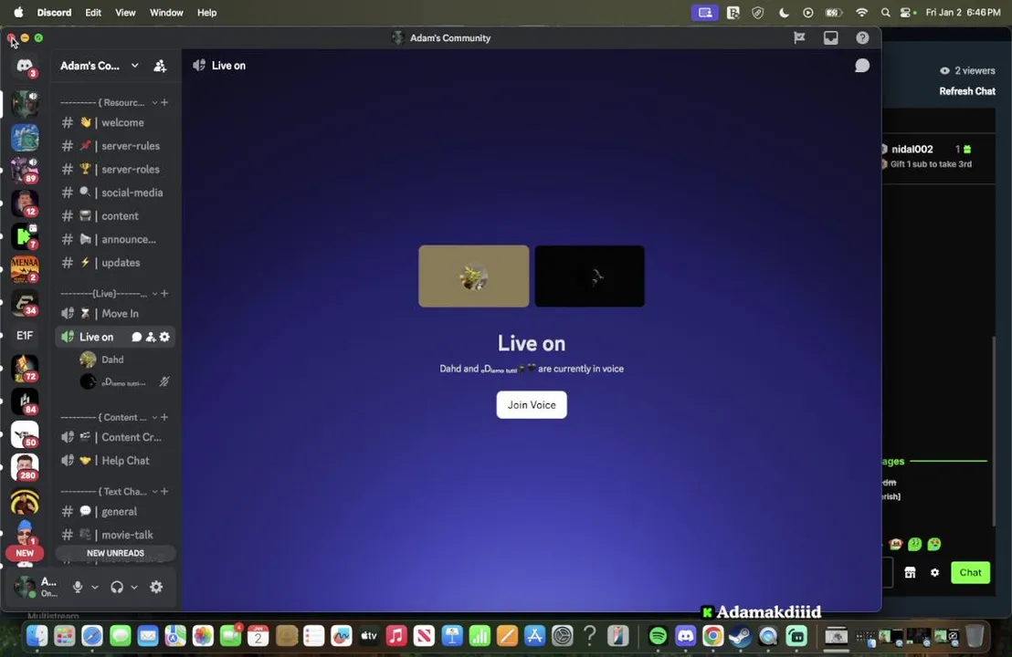Open the movie-talk channel
The width and height of the screenshot is (1012, 657).
[113, 535]
